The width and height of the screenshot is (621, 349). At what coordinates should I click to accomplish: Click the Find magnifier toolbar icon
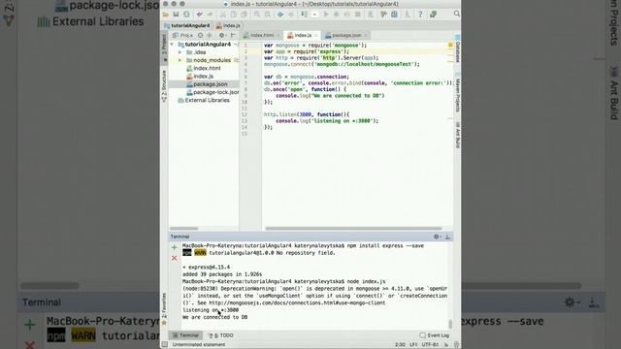257,15
